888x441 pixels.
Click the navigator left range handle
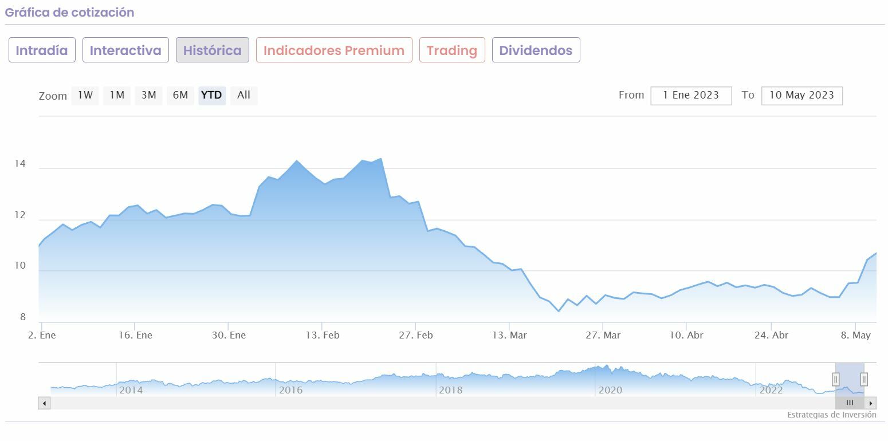835,379
